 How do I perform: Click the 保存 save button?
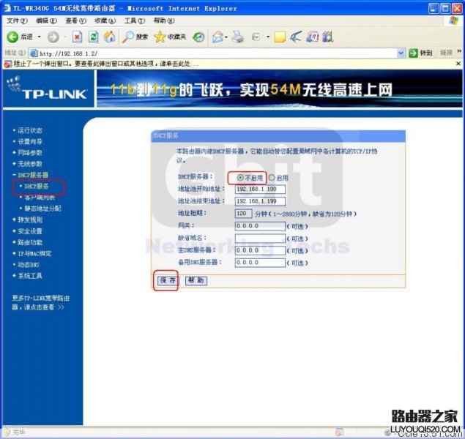167,280
